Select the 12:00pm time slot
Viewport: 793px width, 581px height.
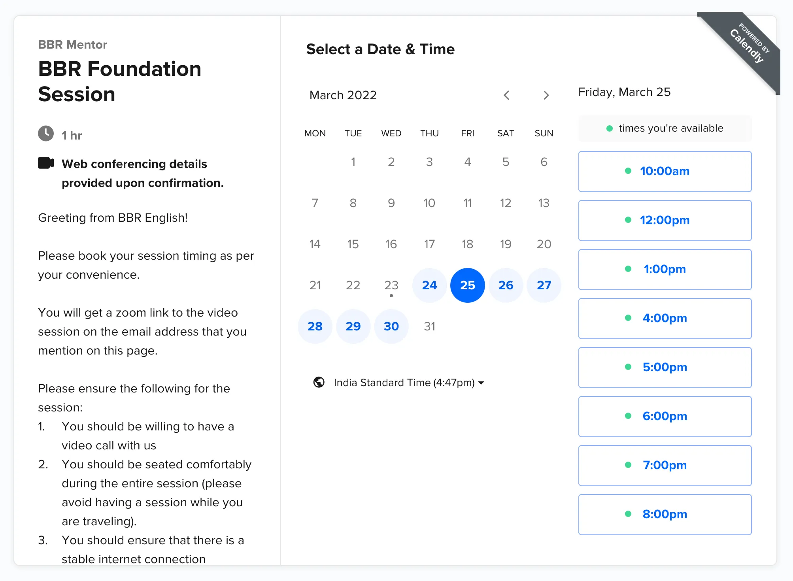[665, 221]
